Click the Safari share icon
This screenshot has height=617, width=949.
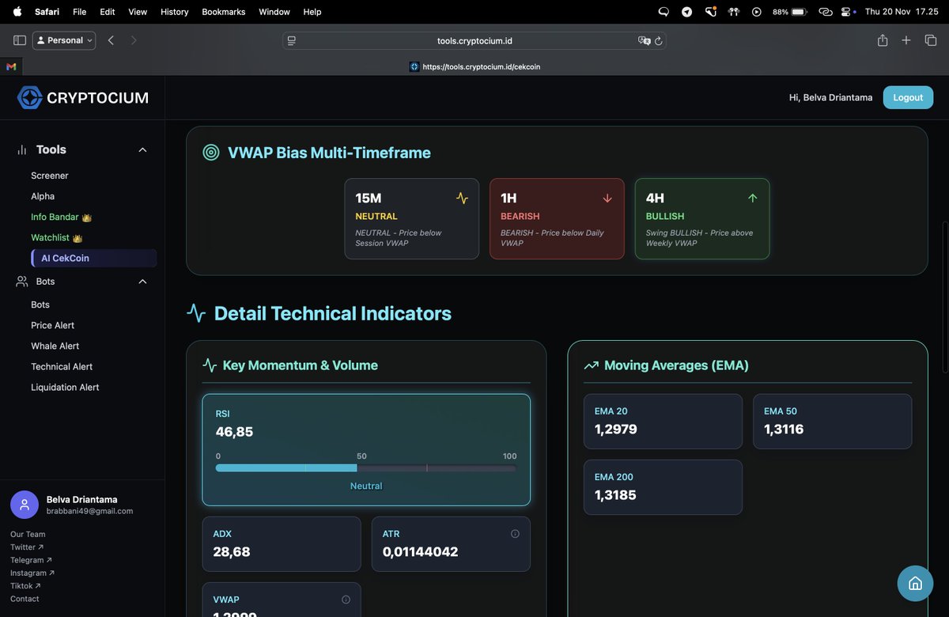tap(883, 40)
